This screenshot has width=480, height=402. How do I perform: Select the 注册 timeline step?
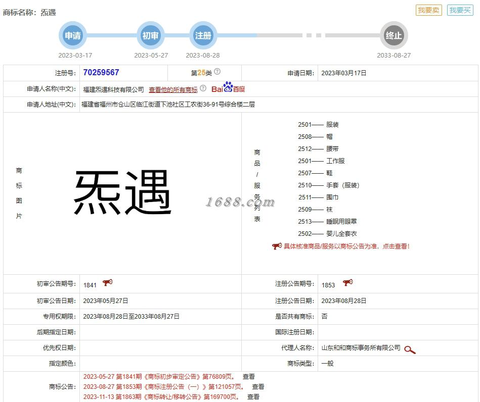coord(203,35)
